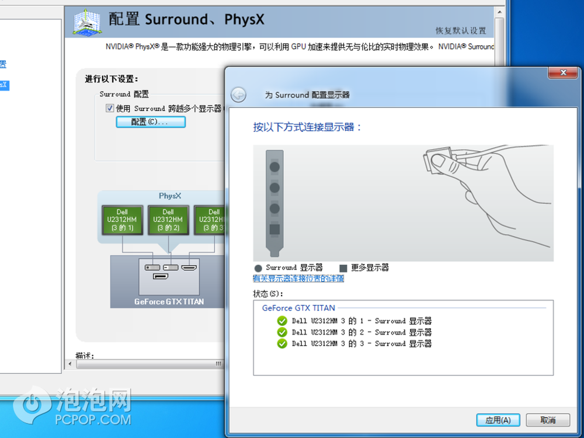Toggle the Surround span displays checkbox
The height and width of the screenshot is (438, 584).
pos(110,108)
